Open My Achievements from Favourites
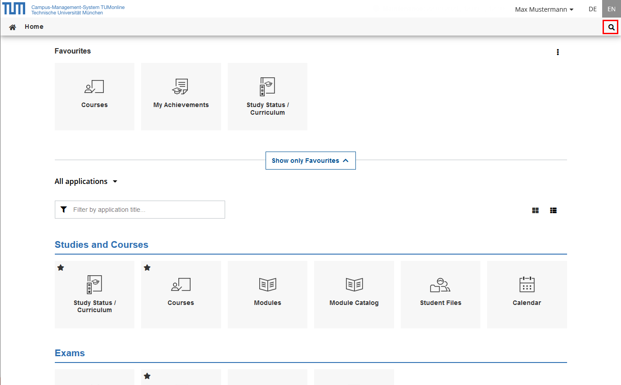This screenshot has width=621, height=385. point(181,96)
